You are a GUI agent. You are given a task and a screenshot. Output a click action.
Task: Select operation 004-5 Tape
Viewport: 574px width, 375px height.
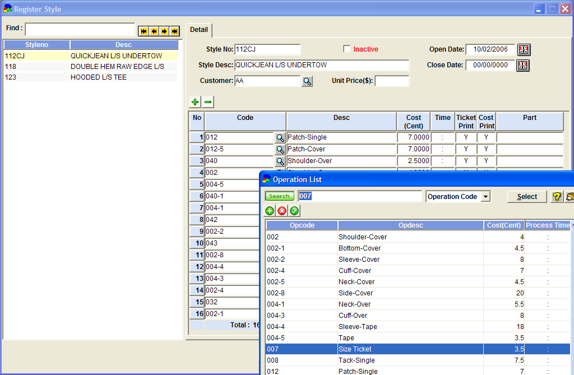point(418,338)
